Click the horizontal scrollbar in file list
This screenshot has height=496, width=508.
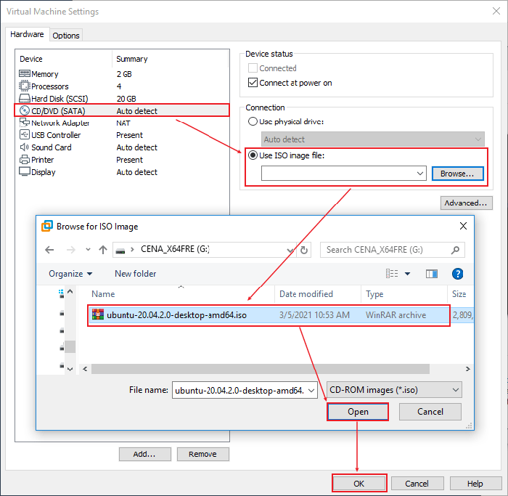point(261,369)
